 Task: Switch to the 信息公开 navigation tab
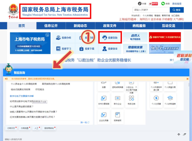[x=51, y=26]
